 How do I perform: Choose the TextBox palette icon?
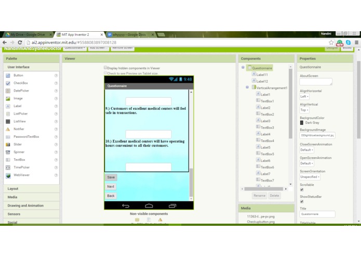point(8,160)
